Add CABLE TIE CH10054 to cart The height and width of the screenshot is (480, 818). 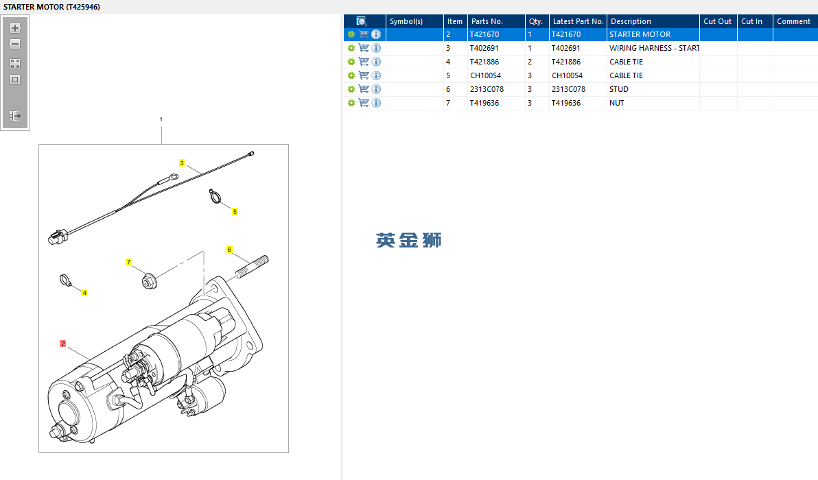tap(364, 75)
